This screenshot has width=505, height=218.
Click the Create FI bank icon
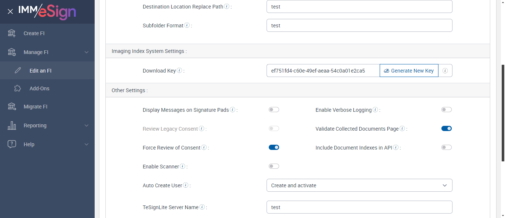[12, 33]
